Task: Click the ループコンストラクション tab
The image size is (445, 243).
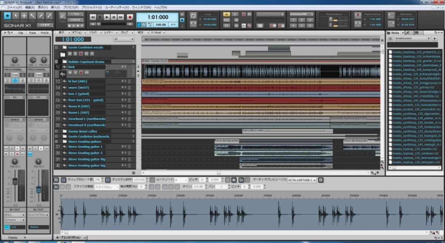Action: [69, 237]
